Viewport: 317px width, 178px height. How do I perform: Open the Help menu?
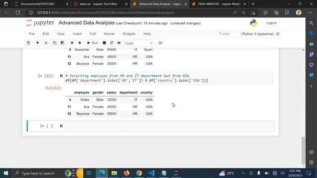[x=147, y=34]
